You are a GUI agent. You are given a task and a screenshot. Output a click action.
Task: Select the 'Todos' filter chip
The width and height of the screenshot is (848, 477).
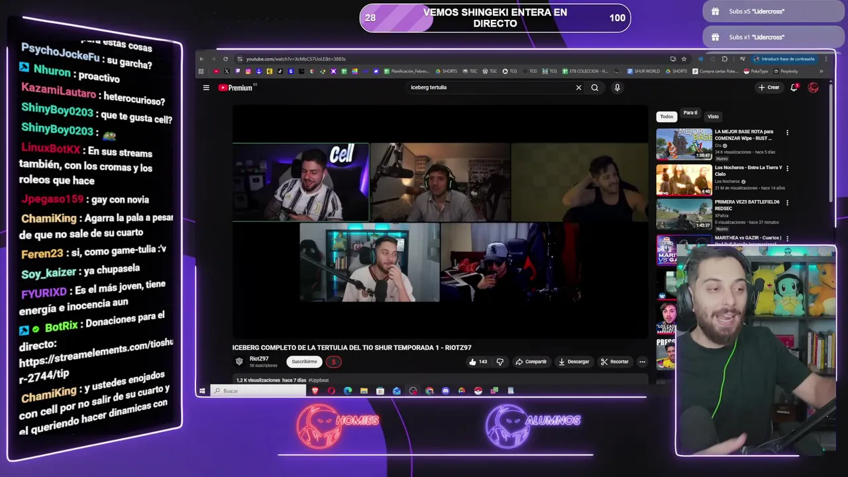point(666,117)
